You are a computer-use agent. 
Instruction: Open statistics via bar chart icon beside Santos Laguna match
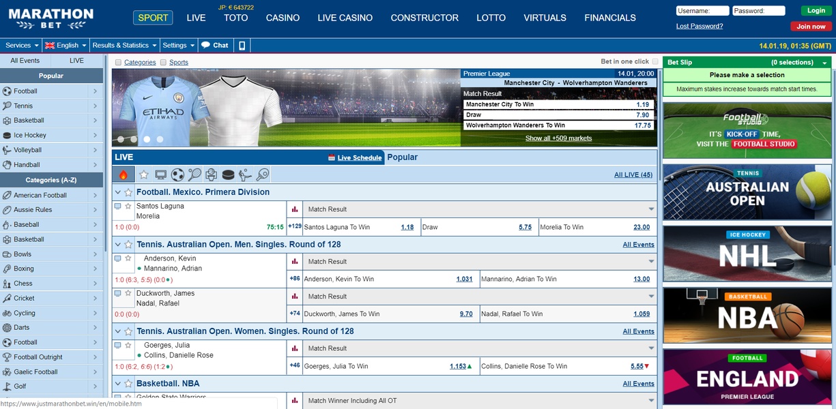294,209
